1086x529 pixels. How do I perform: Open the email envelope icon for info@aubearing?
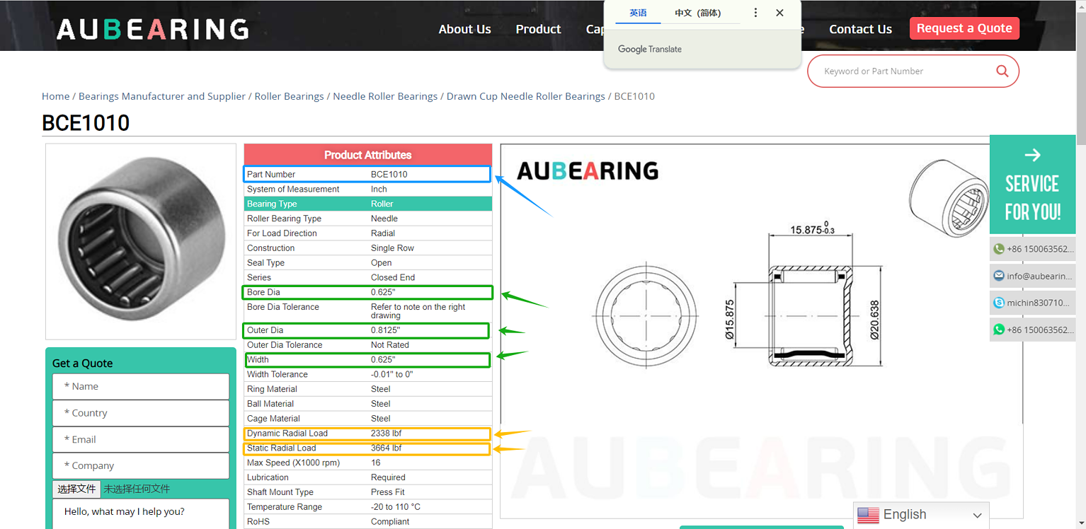point(998,276)
